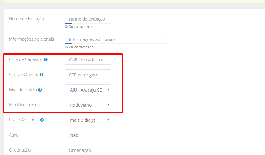Click help icon beside Cep de Origem

click(41, 75)
